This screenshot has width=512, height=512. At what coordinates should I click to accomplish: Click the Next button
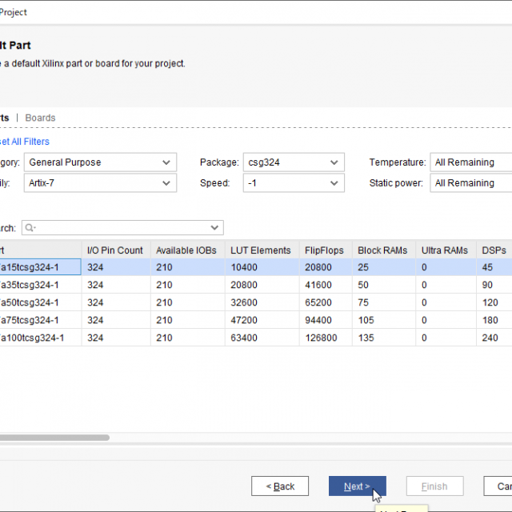tap(357, 486)
